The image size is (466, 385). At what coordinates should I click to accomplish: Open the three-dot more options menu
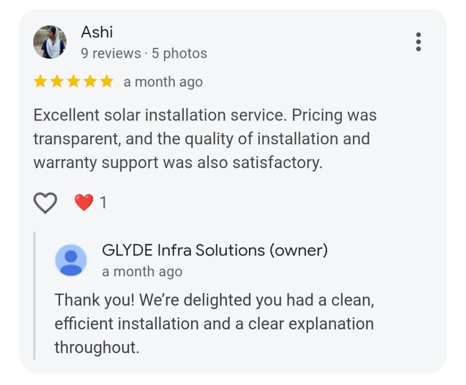coord(418,42)
